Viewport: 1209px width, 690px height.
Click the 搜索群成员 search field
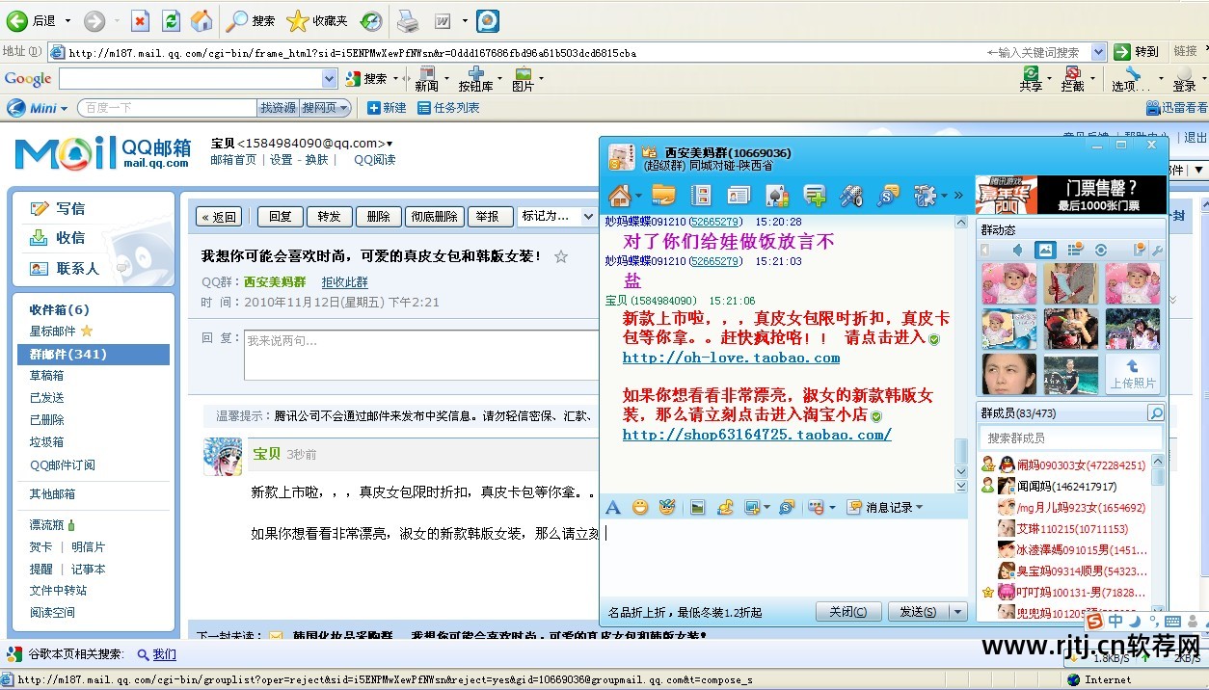pos(1061,438)
